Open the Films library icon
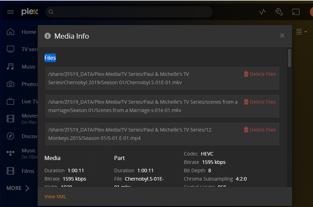 click(x=10, y=171)
